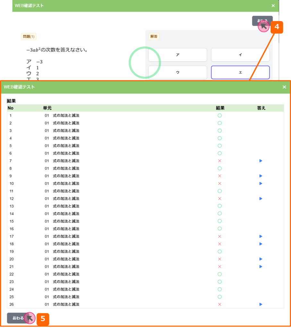Click the correct circle mark for question 1
The width and height of the screenshot is (291, 328).
[x=220, y=116]
